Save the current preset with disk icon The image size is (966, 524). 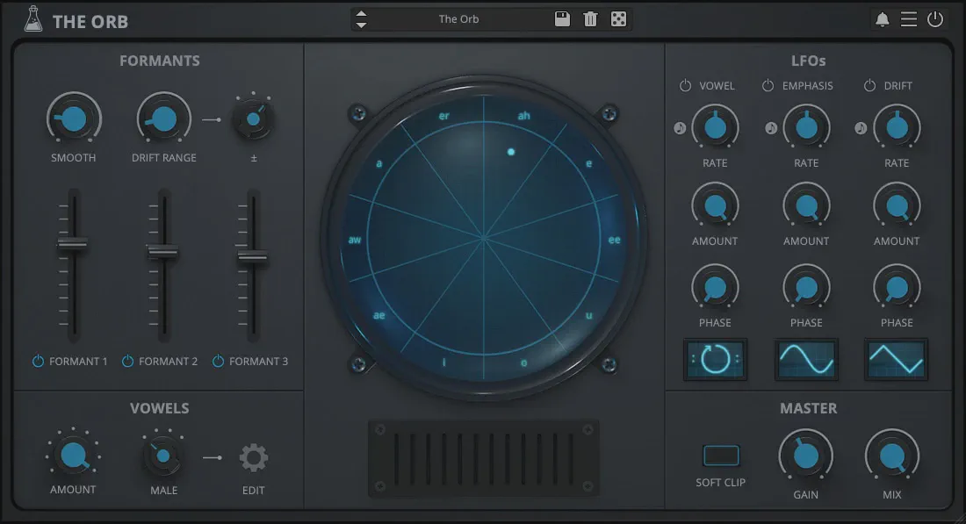563,19
